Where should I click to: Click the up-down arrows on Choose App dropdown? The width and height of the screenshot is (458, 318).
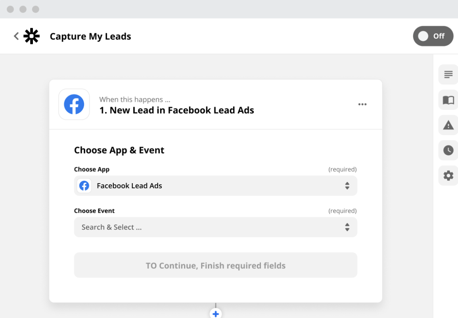click(x=347, y=186)
